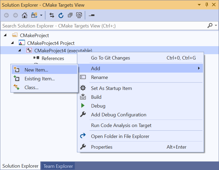
Task: Click the Preview Selected Items toolbar icon
Action: 91,15
